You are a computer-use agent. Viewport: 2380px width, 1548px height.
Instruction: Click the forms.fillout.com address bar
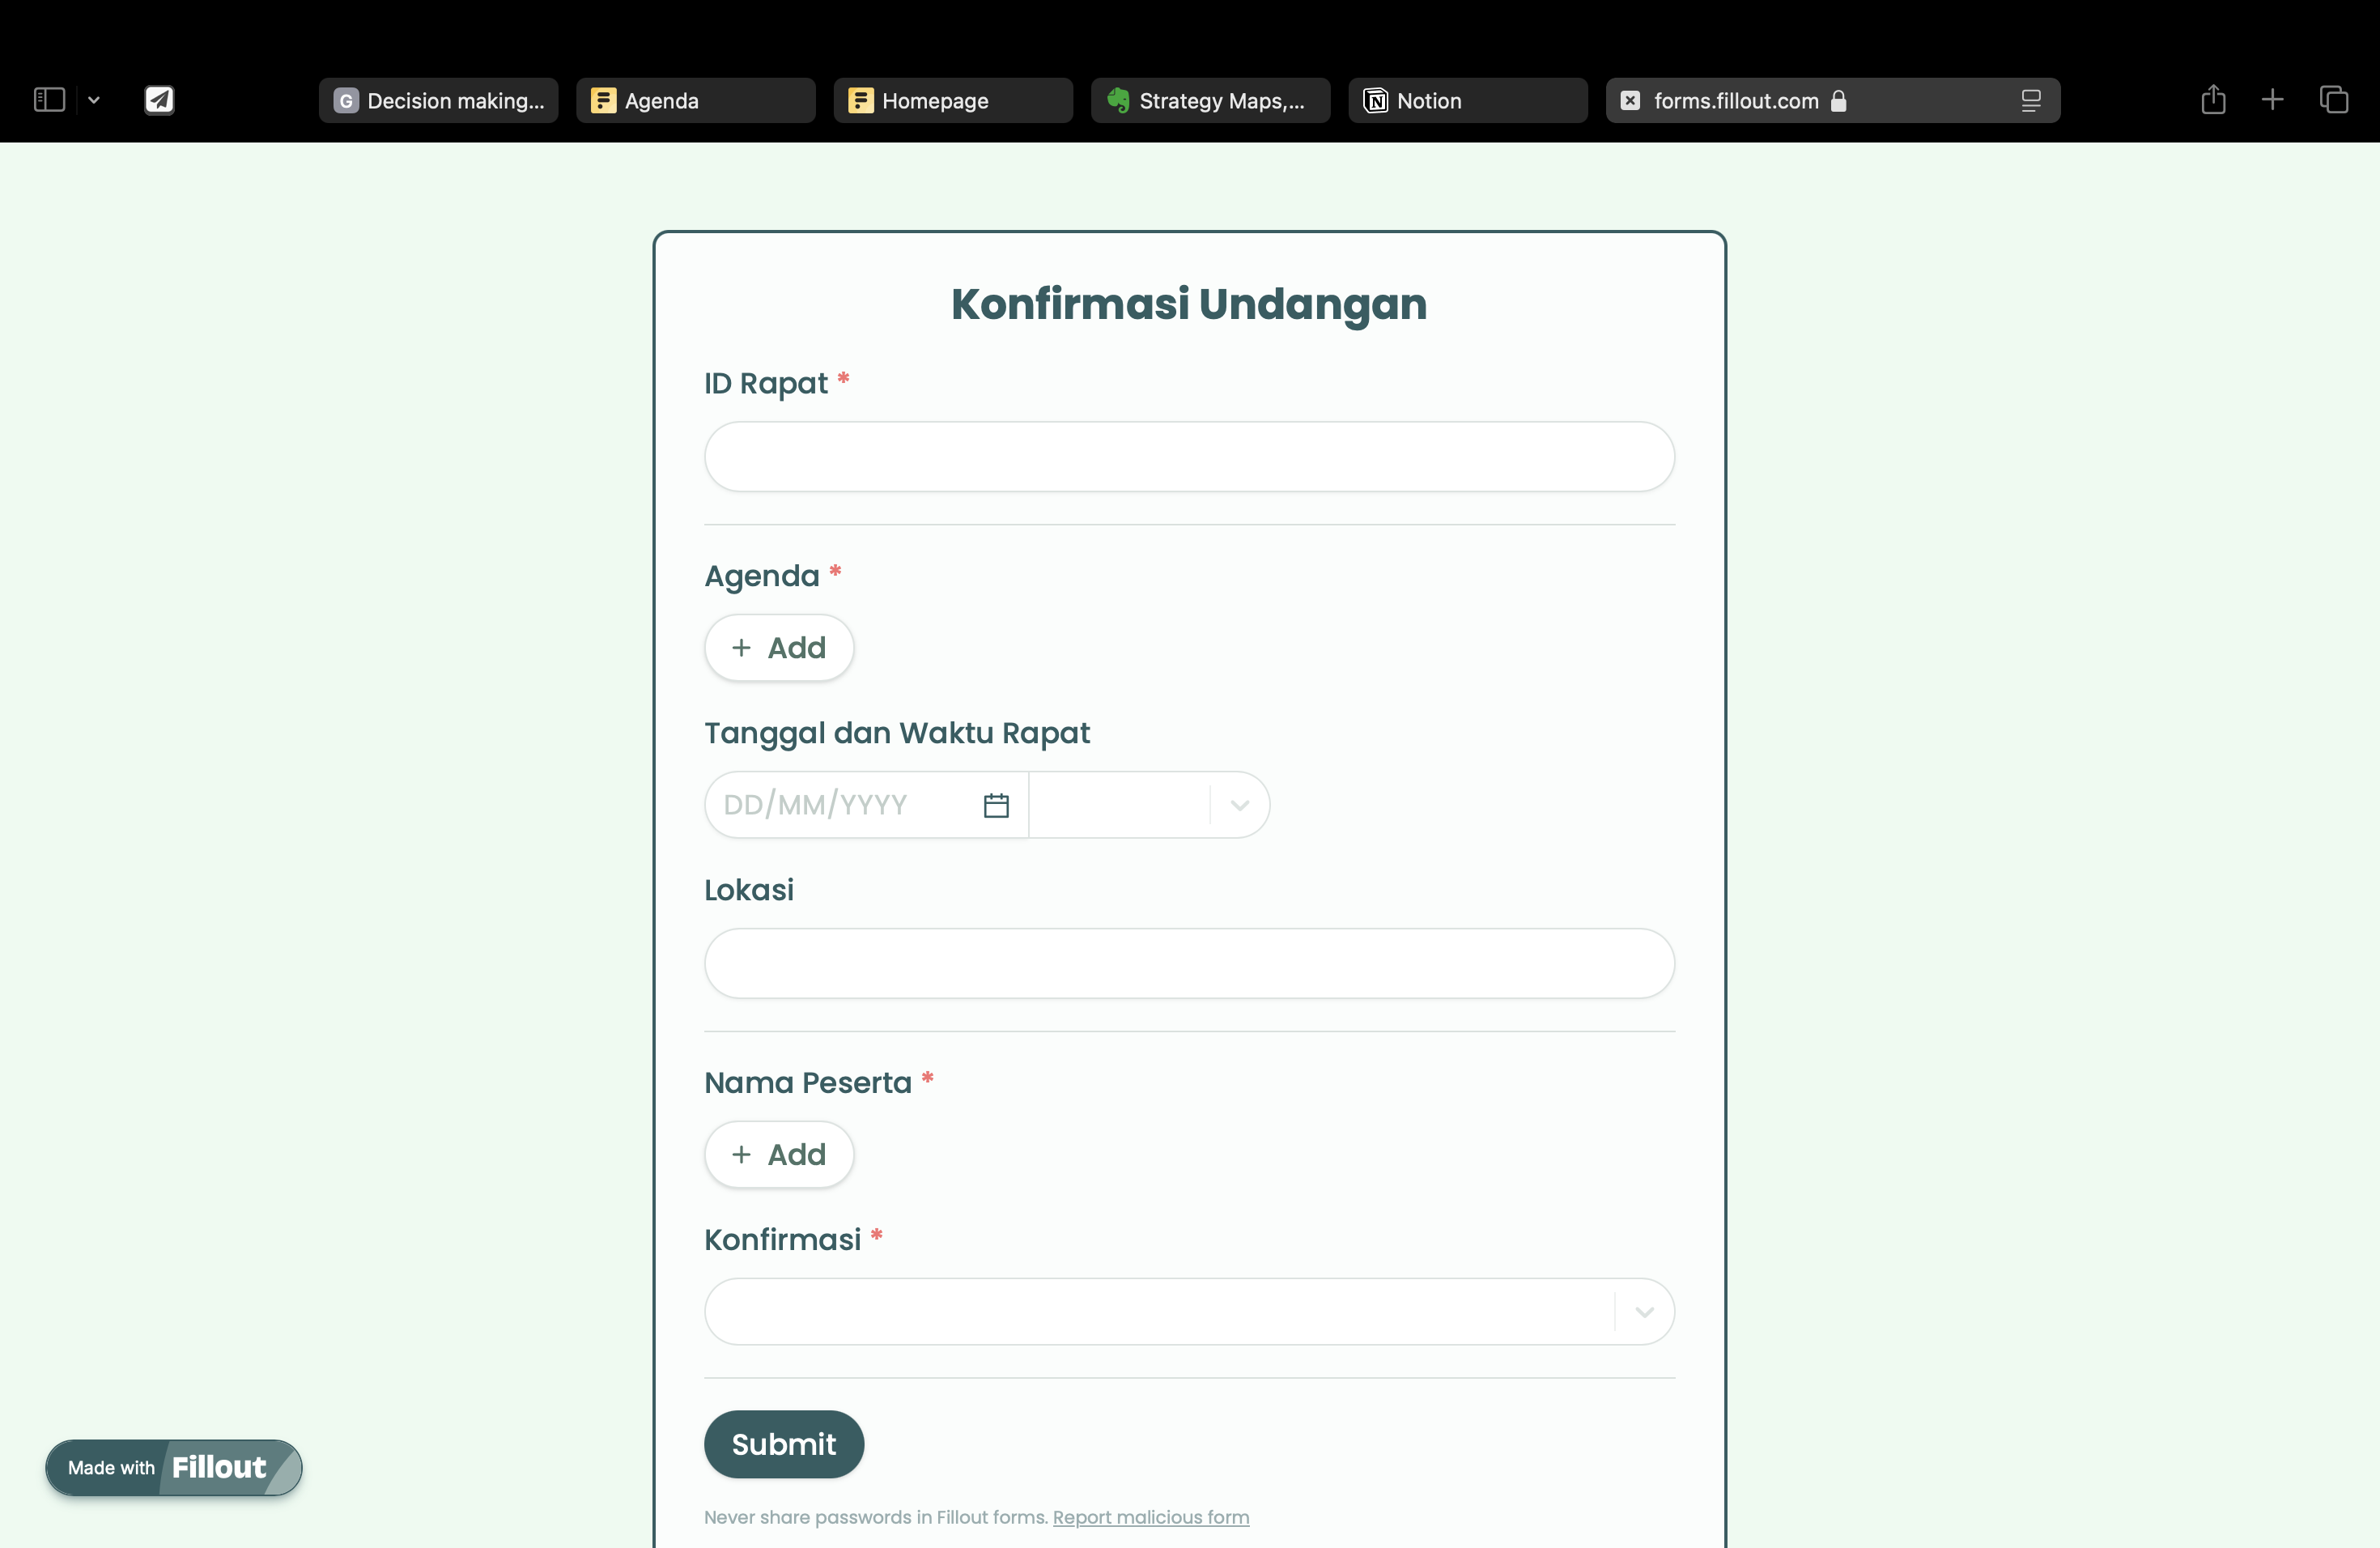click(x=1832, y=100)
